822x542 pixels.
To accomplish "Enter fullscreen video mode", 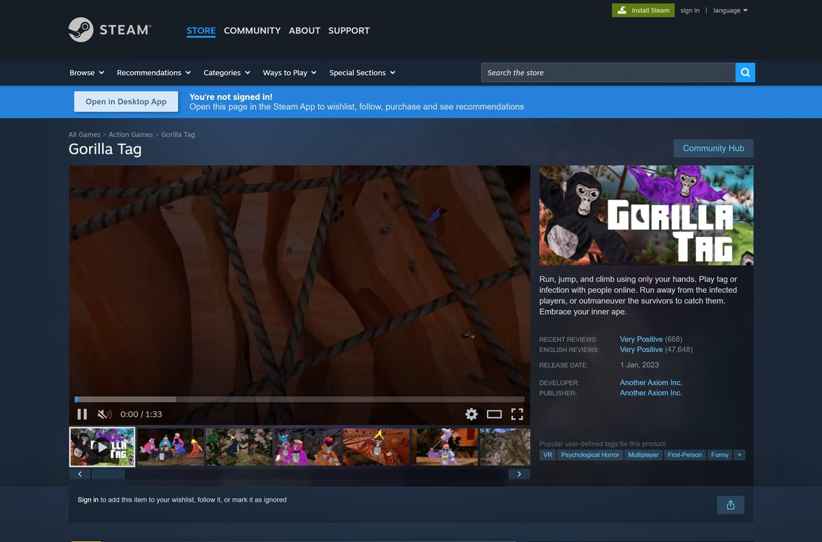I will [517, 414].
